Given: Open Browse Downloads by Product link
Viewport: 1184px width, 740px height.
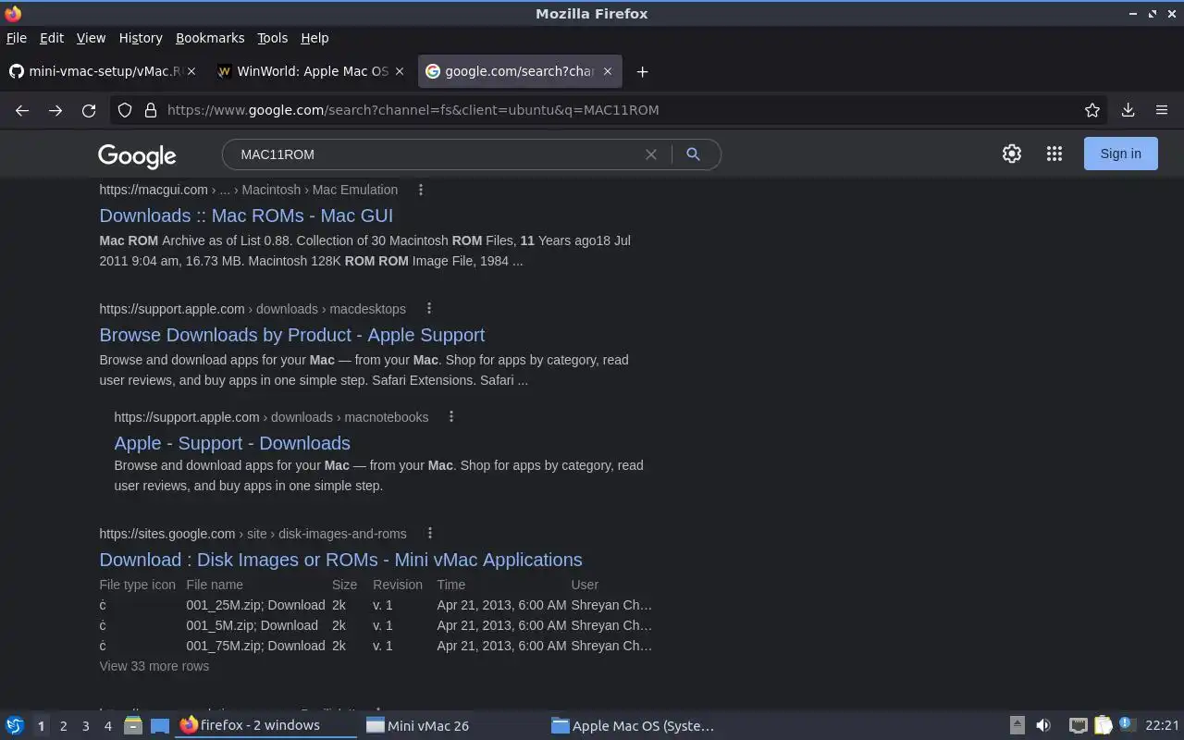Looking at the screenshot, I should (x=292, y=335).
